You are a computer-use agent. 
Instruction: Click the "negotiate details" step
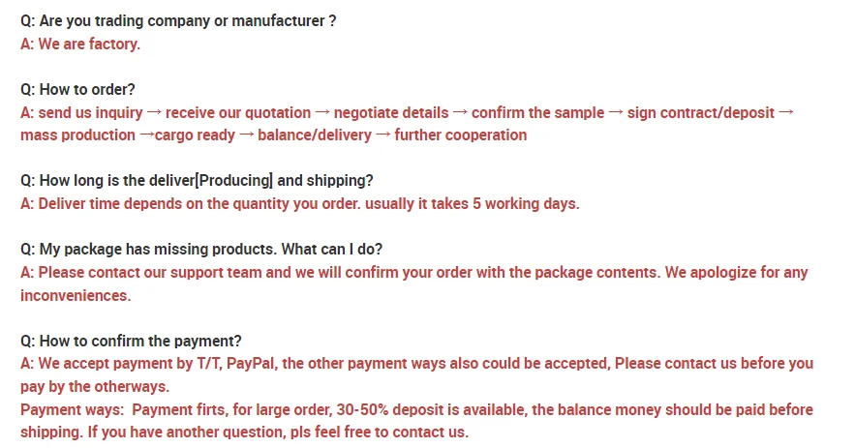[391, 113]
